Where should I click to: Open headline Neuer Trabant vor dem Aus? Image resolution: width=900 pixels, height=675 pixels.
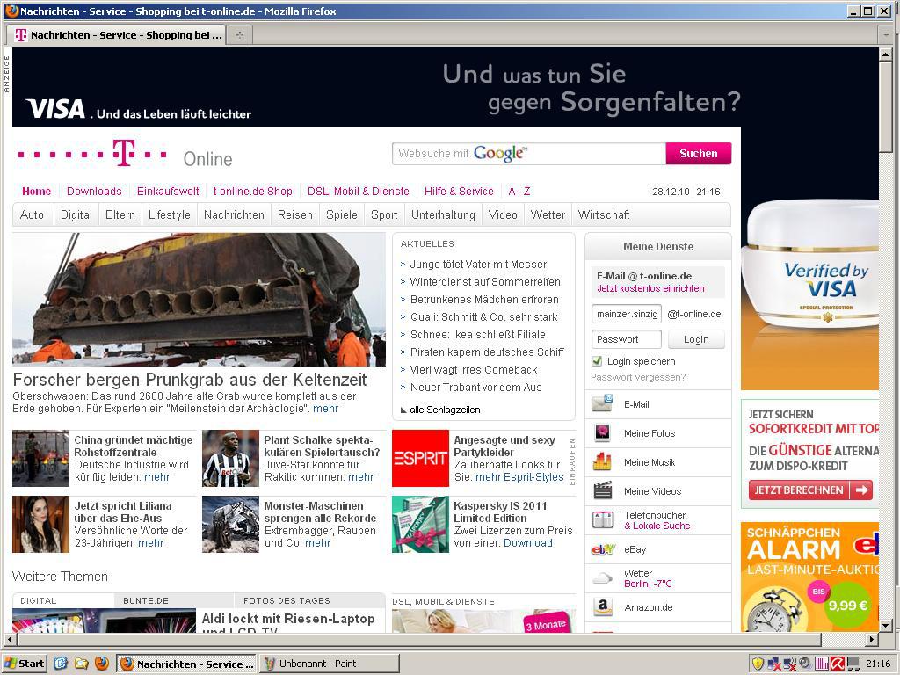click(x=475, y=387)
